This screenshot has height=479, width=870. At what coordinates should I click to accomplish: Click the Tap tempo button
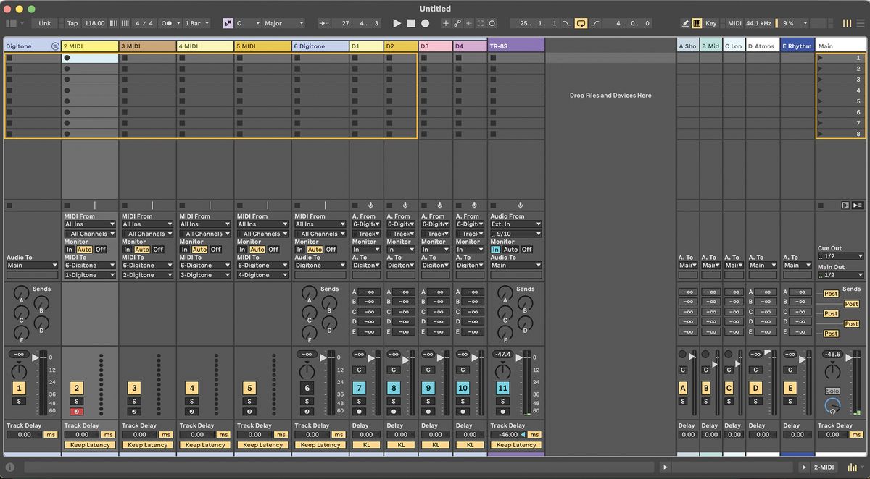tap(72, 23)
